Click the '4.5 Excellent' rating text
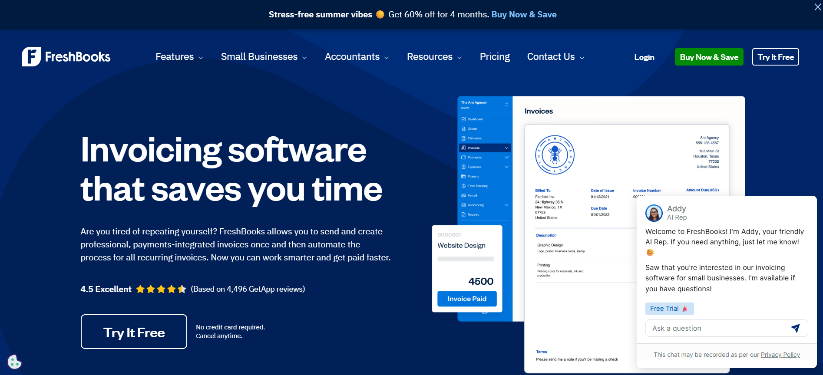This screenshot has width=823, height=375. coord(106,289)
